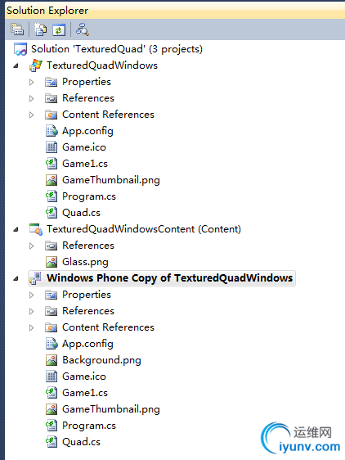This screenshot has height=460, width=345.
Task: Select Windows Phone Copy of TexturedQuadWindows project
Action: (170, 278)
